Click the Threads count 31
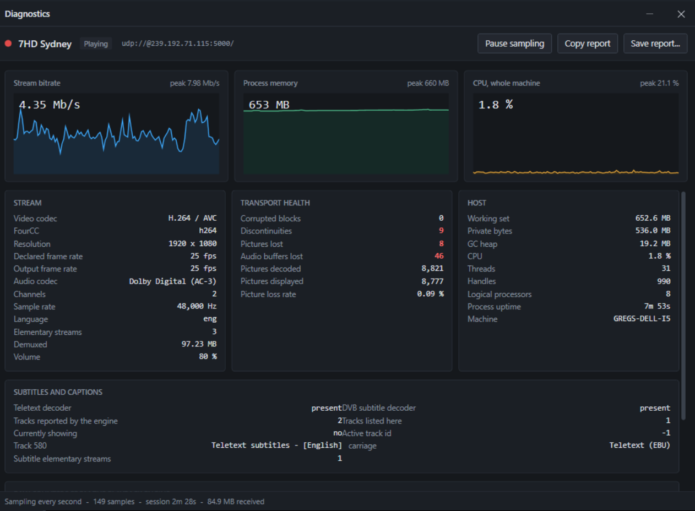695x511 pixels. point(666,269)
